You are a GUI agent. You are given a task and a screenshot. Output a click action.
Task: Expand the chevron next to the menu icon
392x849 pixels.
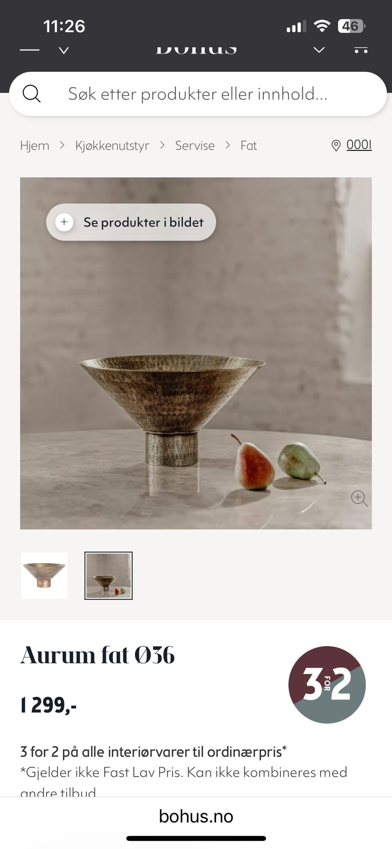64,50
